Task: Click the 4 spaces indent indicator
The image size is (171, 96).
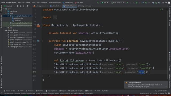Action: pos(161,93)
